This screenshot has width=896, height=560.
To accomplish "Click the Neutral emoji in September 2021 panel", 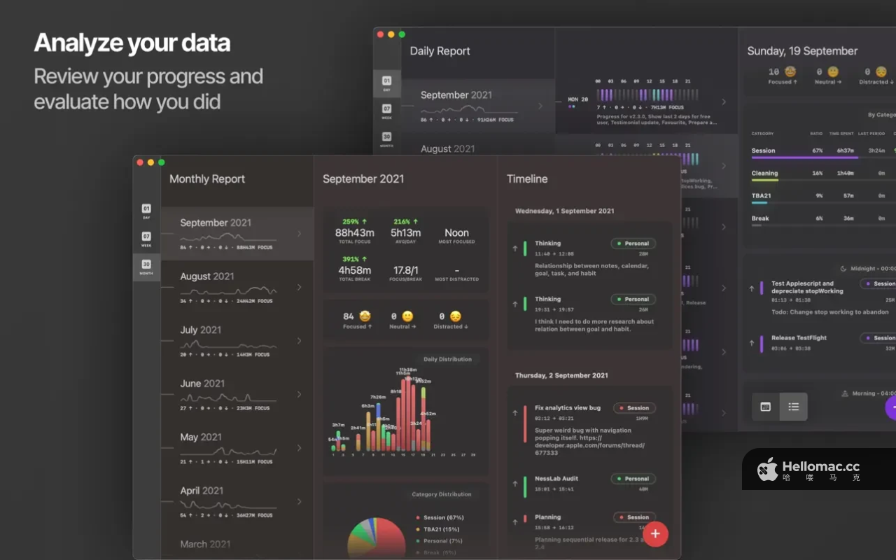I will [x=407, y=316].
